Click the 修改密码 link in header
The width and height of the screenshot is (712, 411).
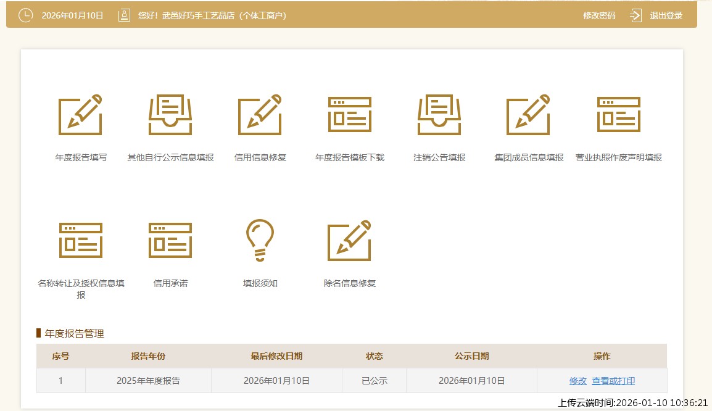tap(599, 15)
